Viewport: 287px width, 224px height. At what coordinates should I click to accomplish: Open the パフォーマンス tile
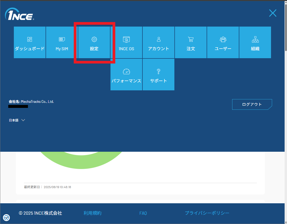click(126, 75)
